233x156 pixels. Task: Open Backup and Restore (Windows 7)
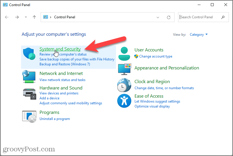65,64
